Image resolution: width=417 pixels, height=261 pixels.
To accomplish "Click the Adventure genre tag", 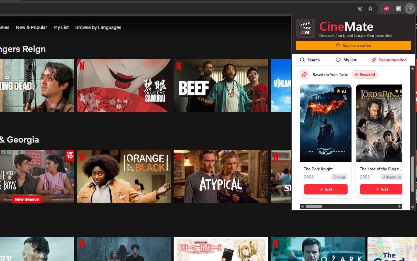I will (x=392, y=177).
